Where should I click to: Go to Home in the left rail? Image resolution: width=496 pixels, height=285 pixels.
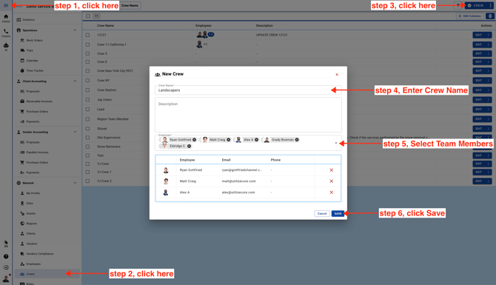(x=6, y=19)
